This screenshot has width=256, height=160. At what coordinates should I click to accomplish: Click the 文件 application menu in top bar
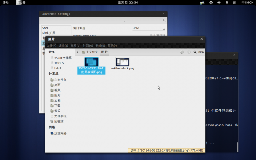point(21,3)
